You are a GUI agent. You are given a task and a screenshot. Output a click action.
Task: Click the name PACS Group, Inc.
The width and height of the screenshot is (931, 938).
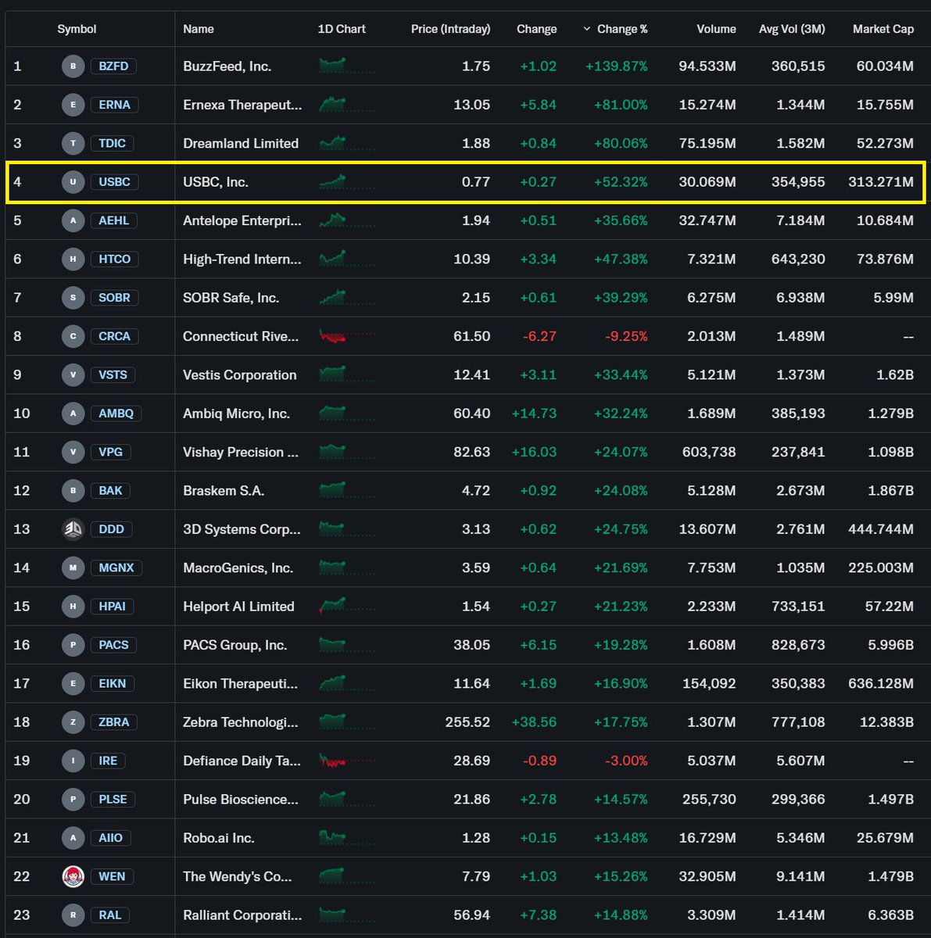tap(235, 646)
